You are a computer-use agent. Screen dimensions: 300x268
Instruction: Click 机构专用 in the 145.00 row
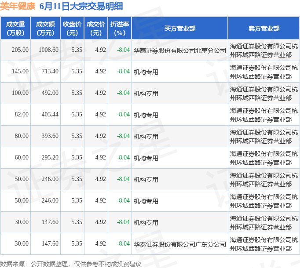(146, 72)
